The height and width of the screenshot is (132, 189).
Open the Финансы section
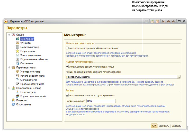(x=26, y=43)
